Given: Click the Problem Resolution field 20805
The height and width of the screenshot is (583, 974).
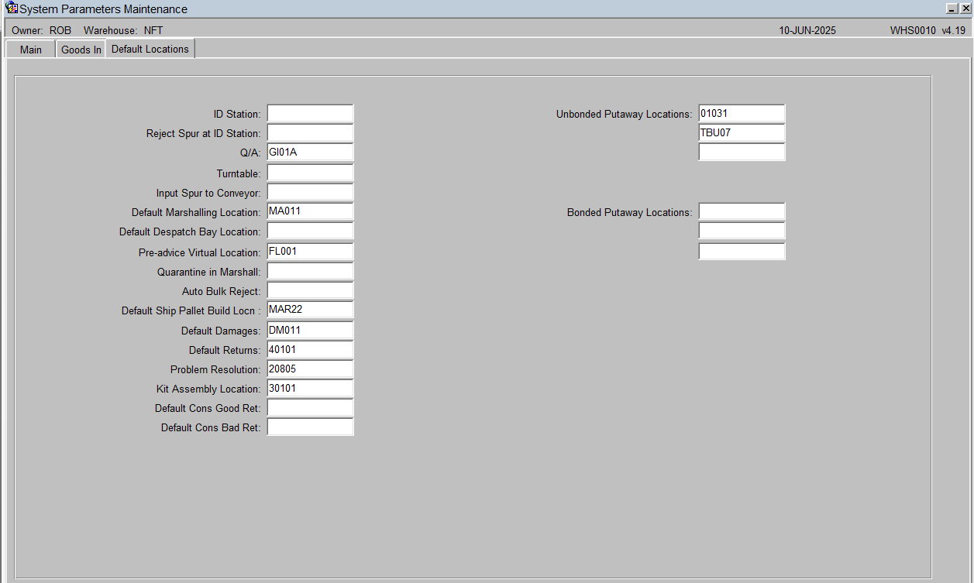Looking at the screenshot, I should pos(310,369).
